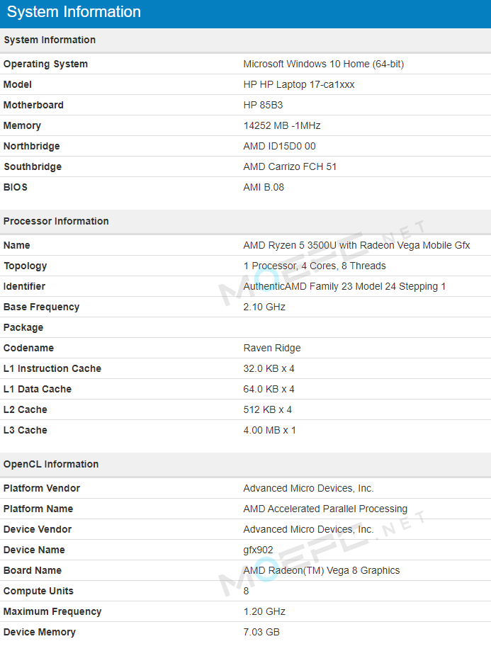
Task: Select the '1.20 GHz' maximum frequency value
Action: click(x=264, y=611)
